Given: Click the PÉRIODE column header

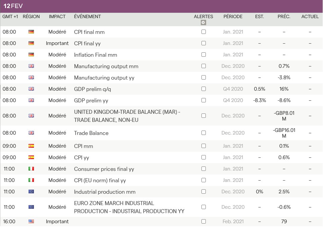Looking at the screenshot, I should point(233,16).
